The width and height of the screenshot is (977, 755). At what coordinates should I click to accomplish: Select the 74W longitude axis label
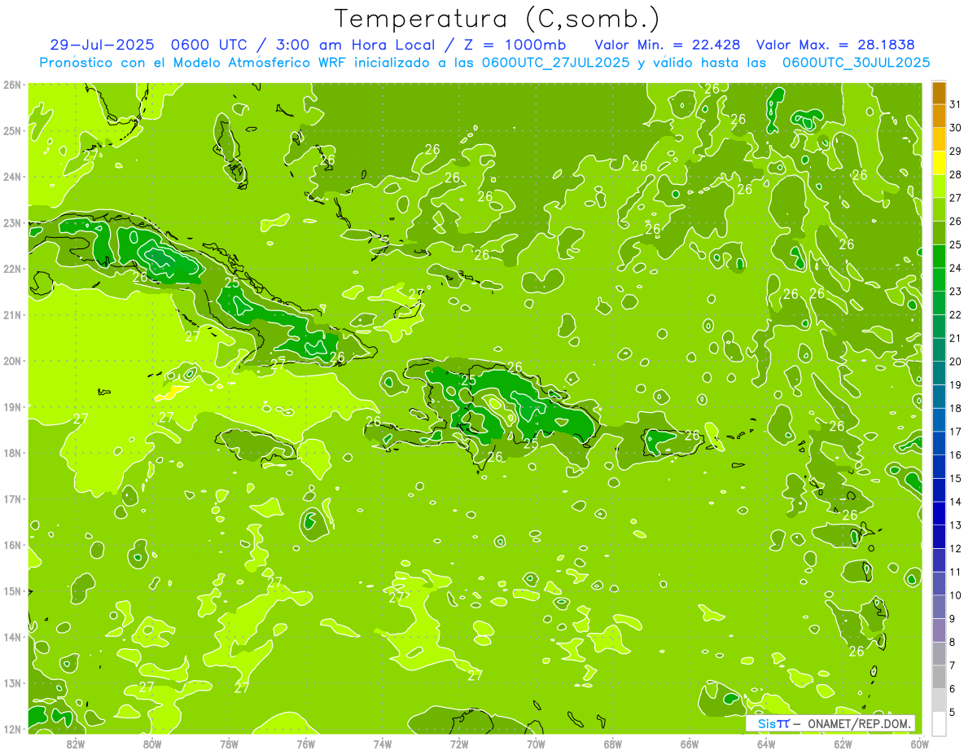pos(383,743)
